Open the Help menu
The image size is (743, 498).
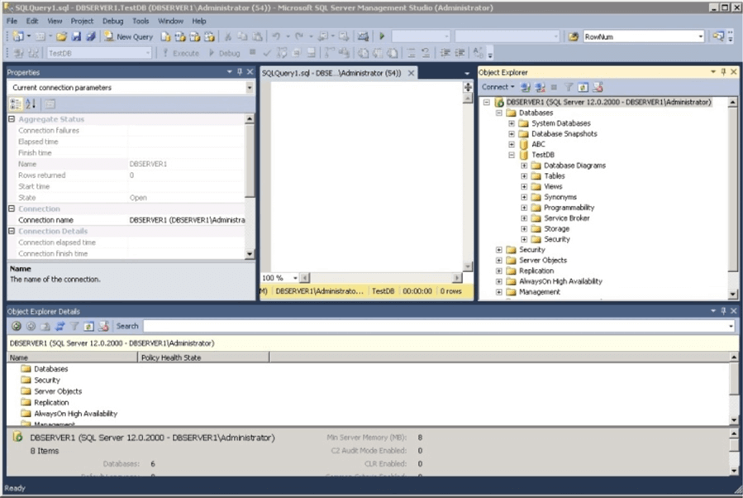click(199, 21)
